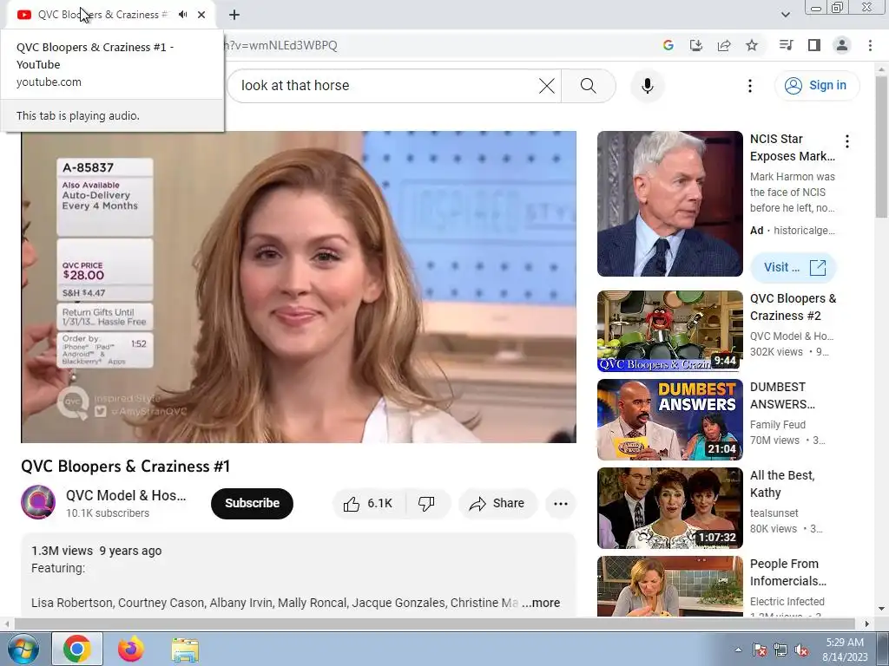Open the tab search chevron
The image size is (889, 666).
coord(785,15)
